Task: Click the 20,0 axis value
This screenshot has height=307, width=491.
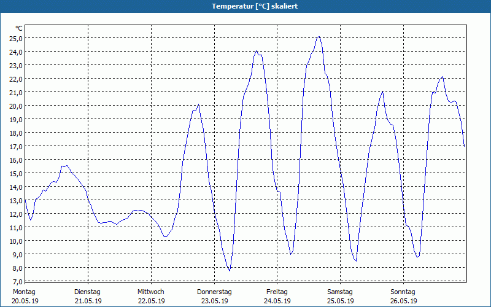Action: tap(16, 106)
